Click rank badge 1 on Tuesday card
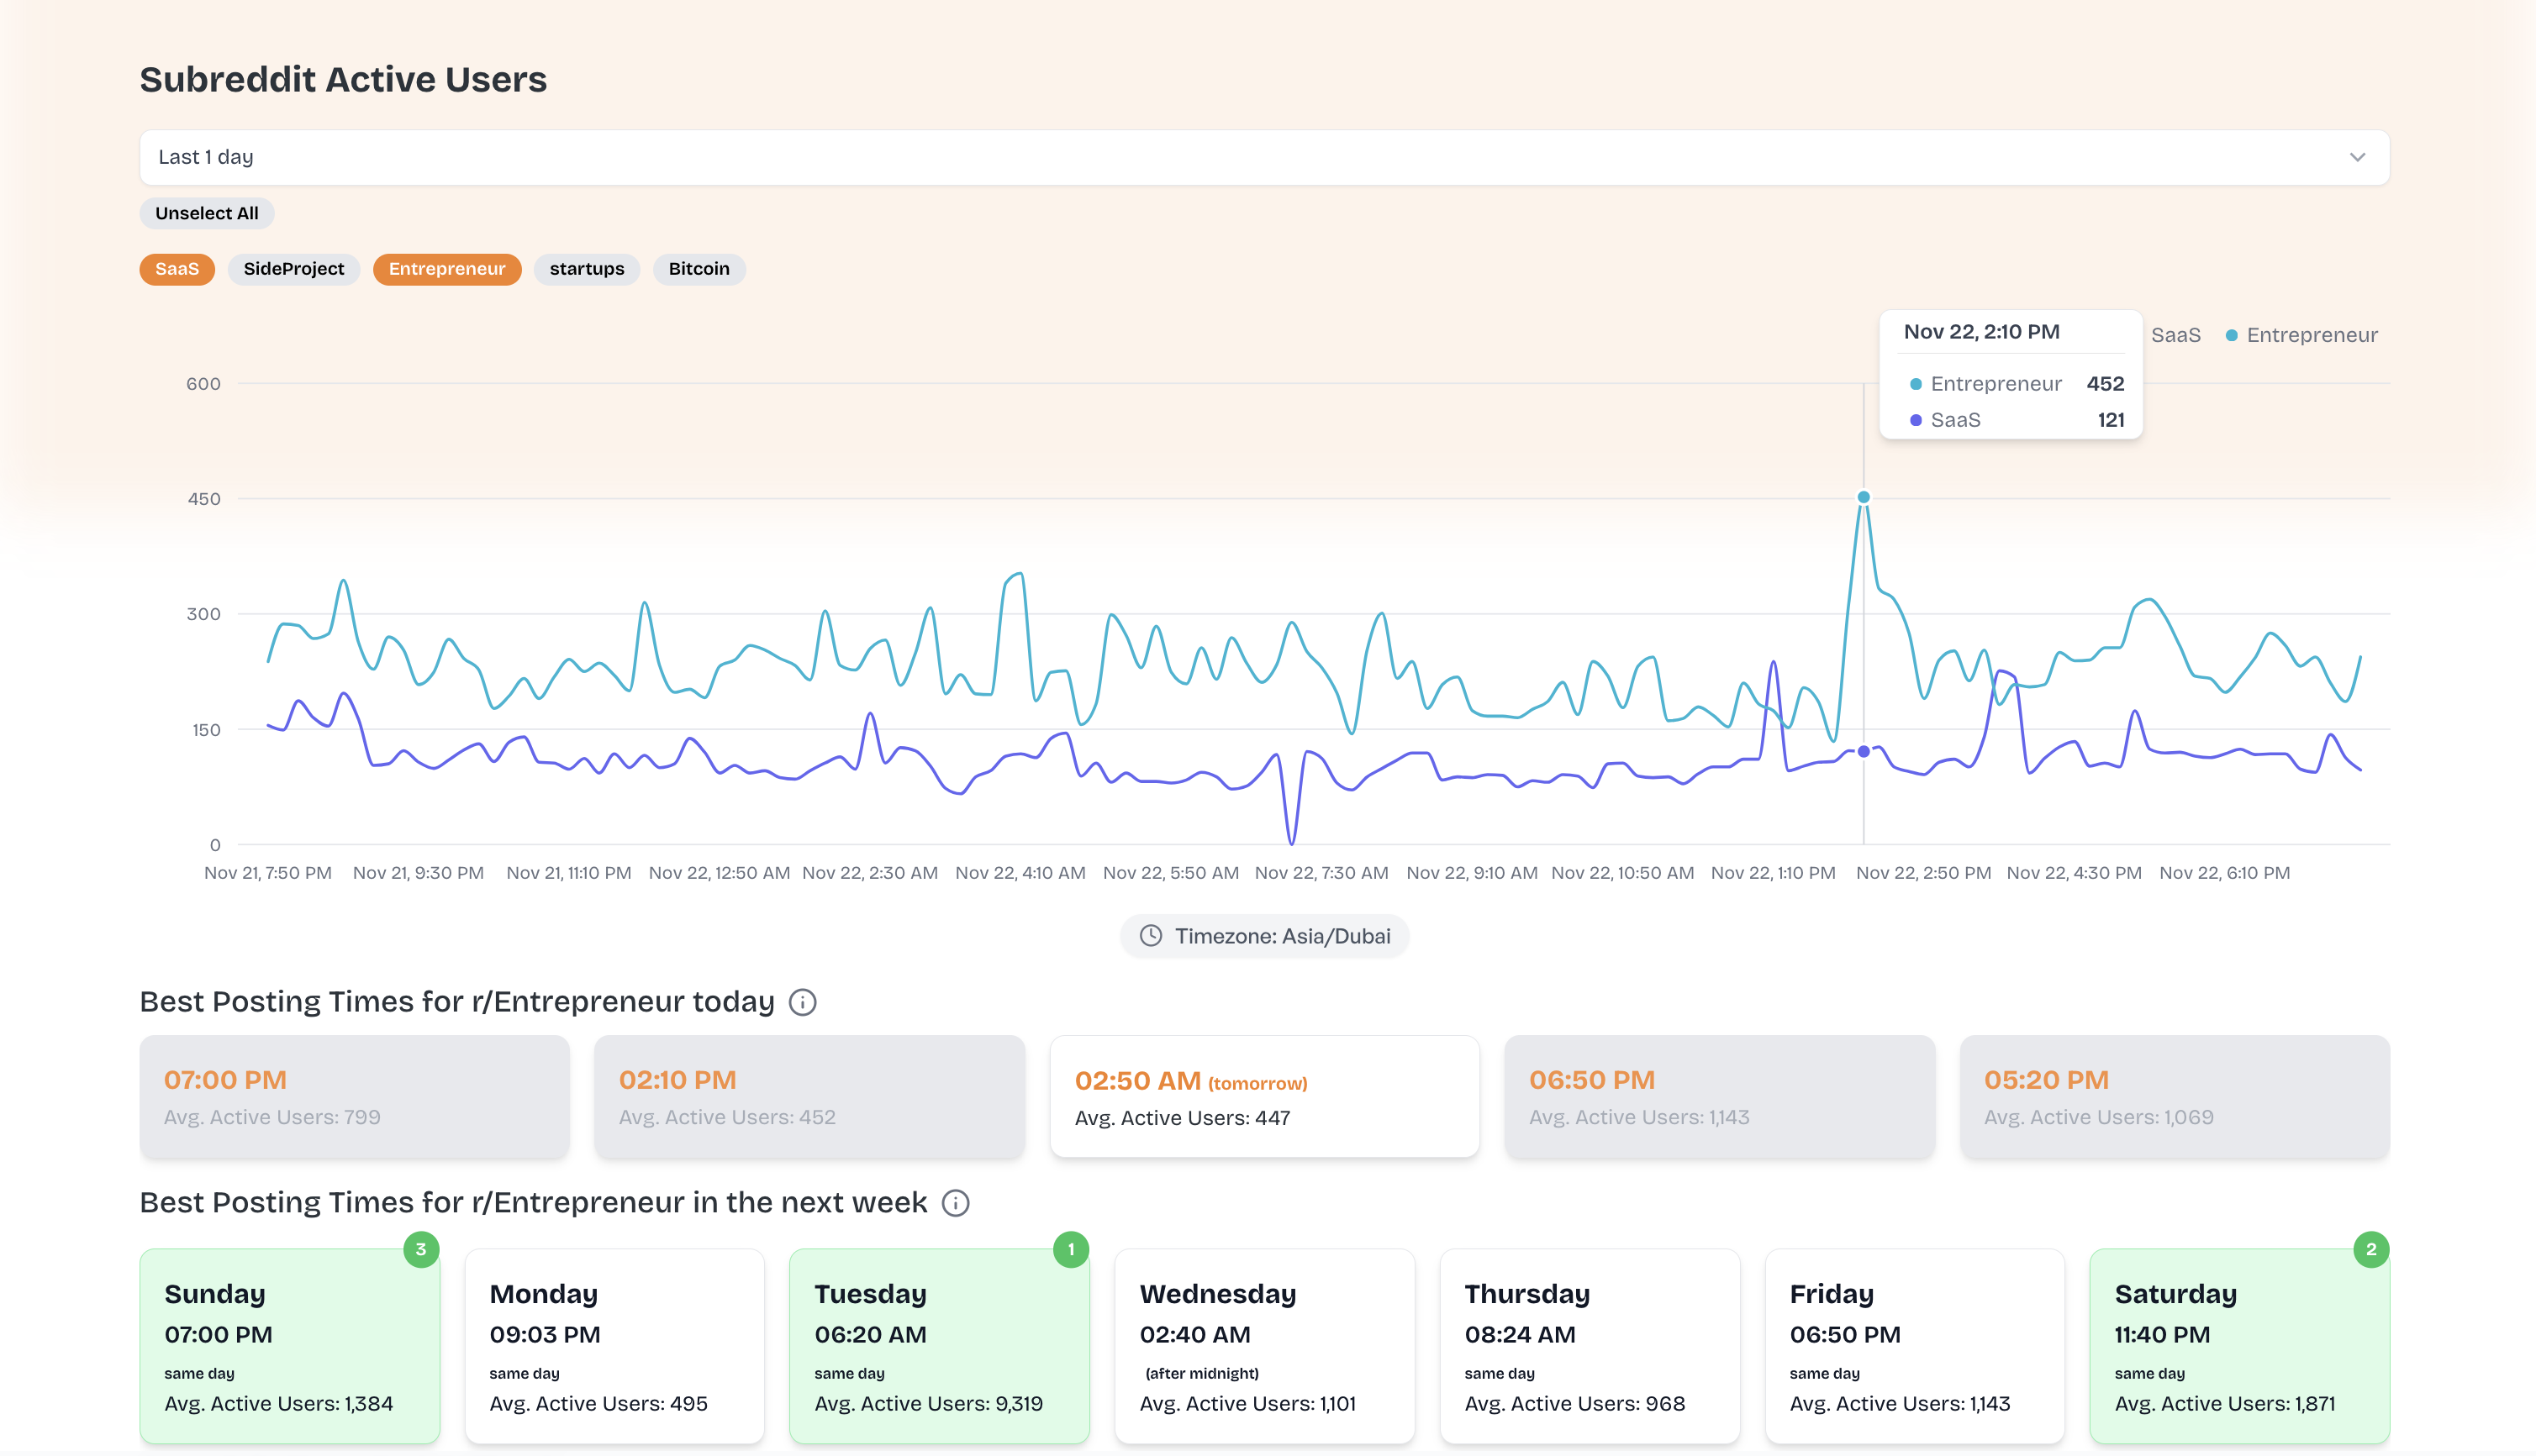This screenshot has height=1456, width=2536. pos(1070,1249)
